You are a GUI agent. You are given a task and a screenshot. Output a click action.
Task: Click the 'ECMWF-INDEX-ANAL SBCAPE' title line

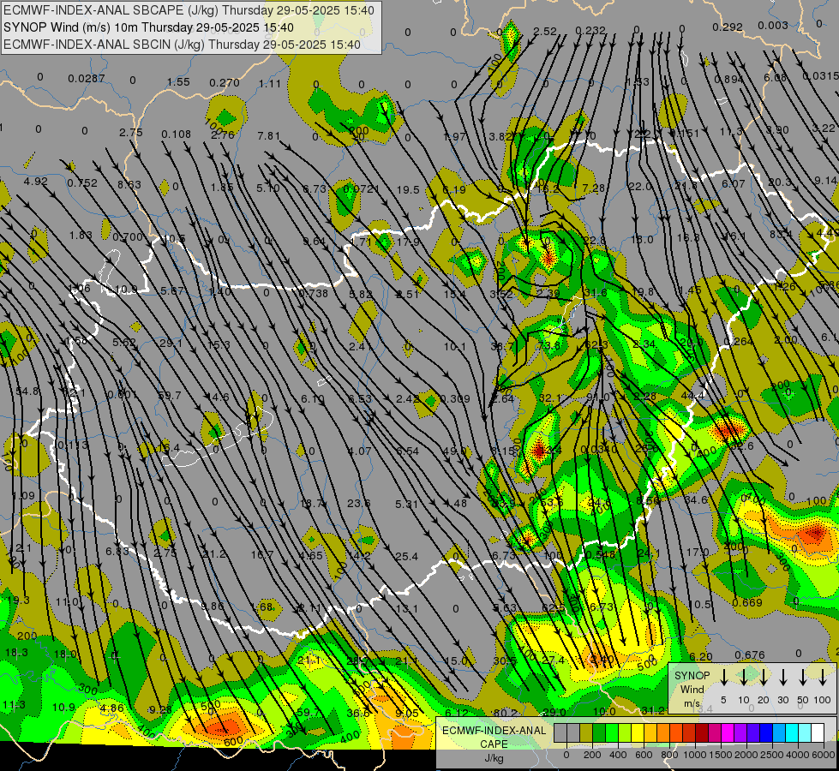pyautogui.click(x=189, y=10)
